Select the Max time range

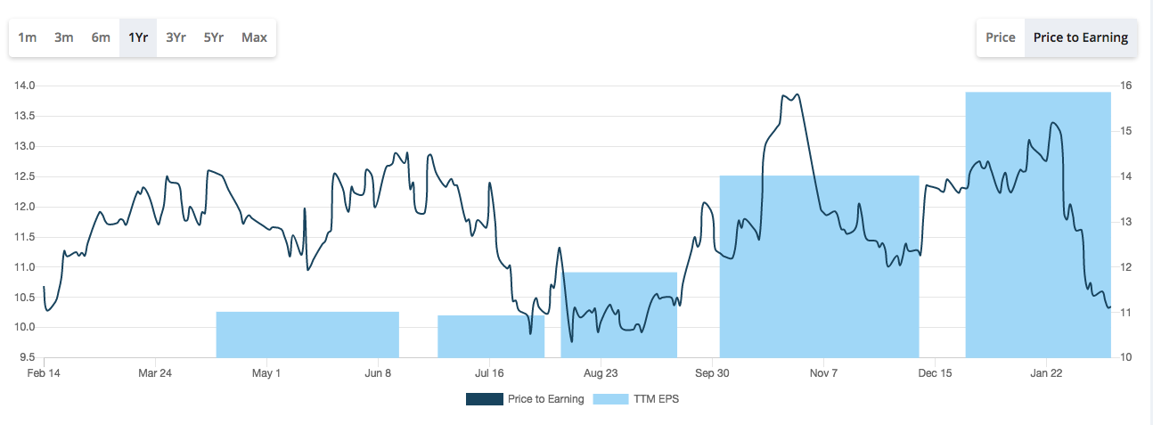pos(254,37)
